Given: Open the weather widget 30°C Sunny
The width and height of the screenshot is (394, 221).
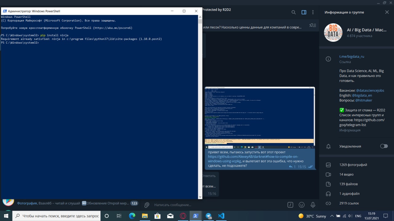Looking at the screenshot, I should coord(312,216).
